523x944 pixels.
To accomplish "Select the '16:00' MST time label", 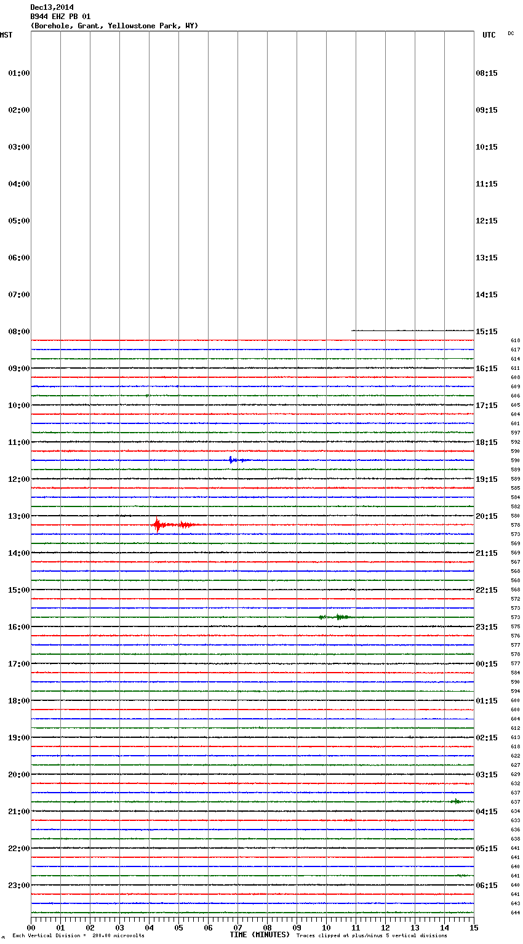I will (19, 627).
